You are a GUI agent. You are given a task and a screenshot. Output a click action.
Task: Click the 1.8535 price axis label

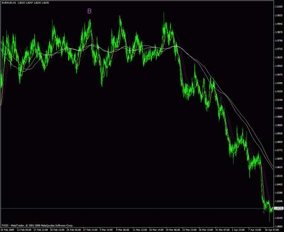(279, 176)
